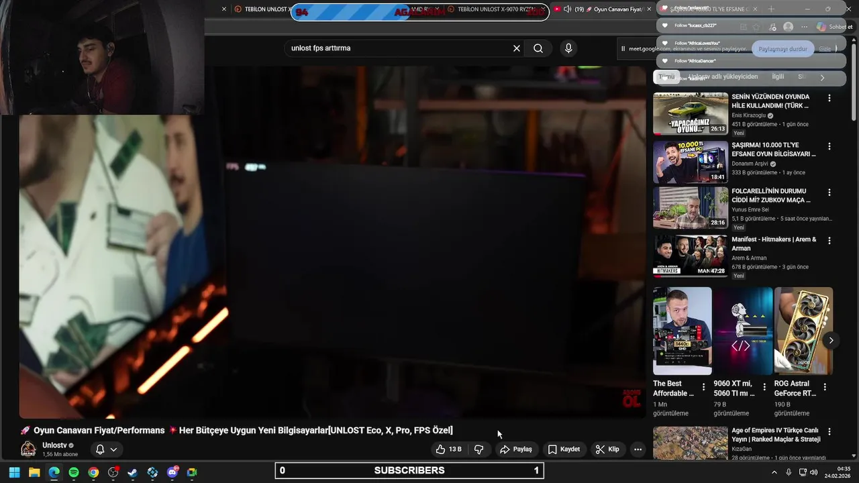Clear the search box with the X icon
The image size is (859, 483).
pyautogui.click(x=517, y=48)
